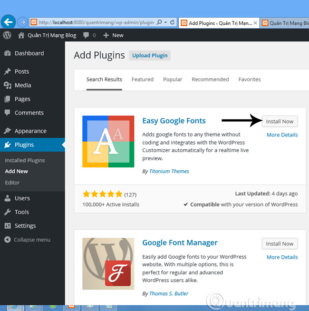Open the Posts menu
This screenshot has height=311, width=309.
[x=22, y=71]
